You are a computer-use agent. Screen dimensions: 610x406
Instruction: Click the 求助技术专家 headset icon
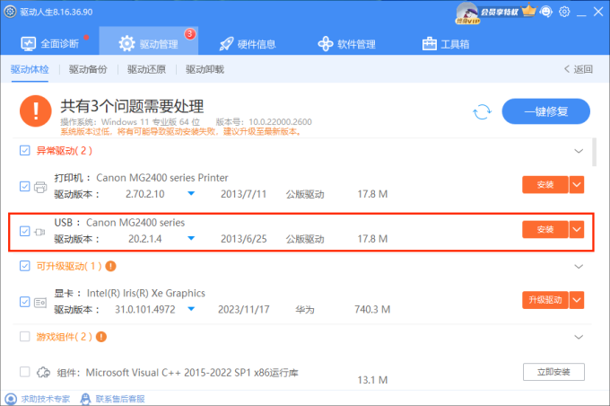(x=11, y=399)
